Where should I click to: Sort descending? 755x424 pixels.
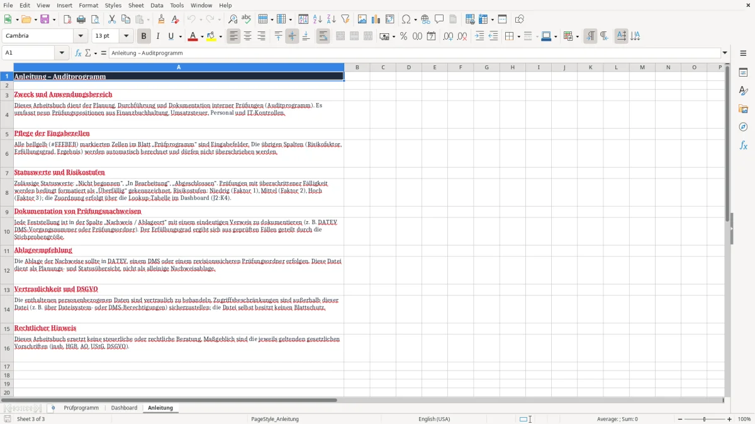[x=332, y=19]
